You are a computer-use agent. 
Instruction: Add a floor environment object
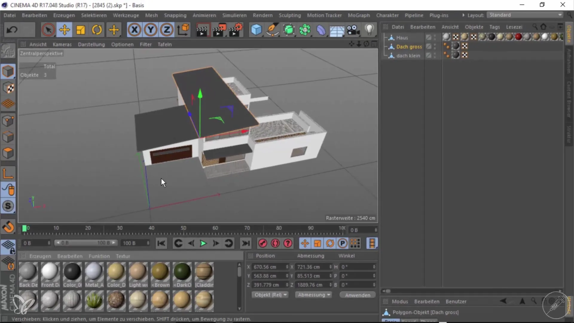coord(337,31)
